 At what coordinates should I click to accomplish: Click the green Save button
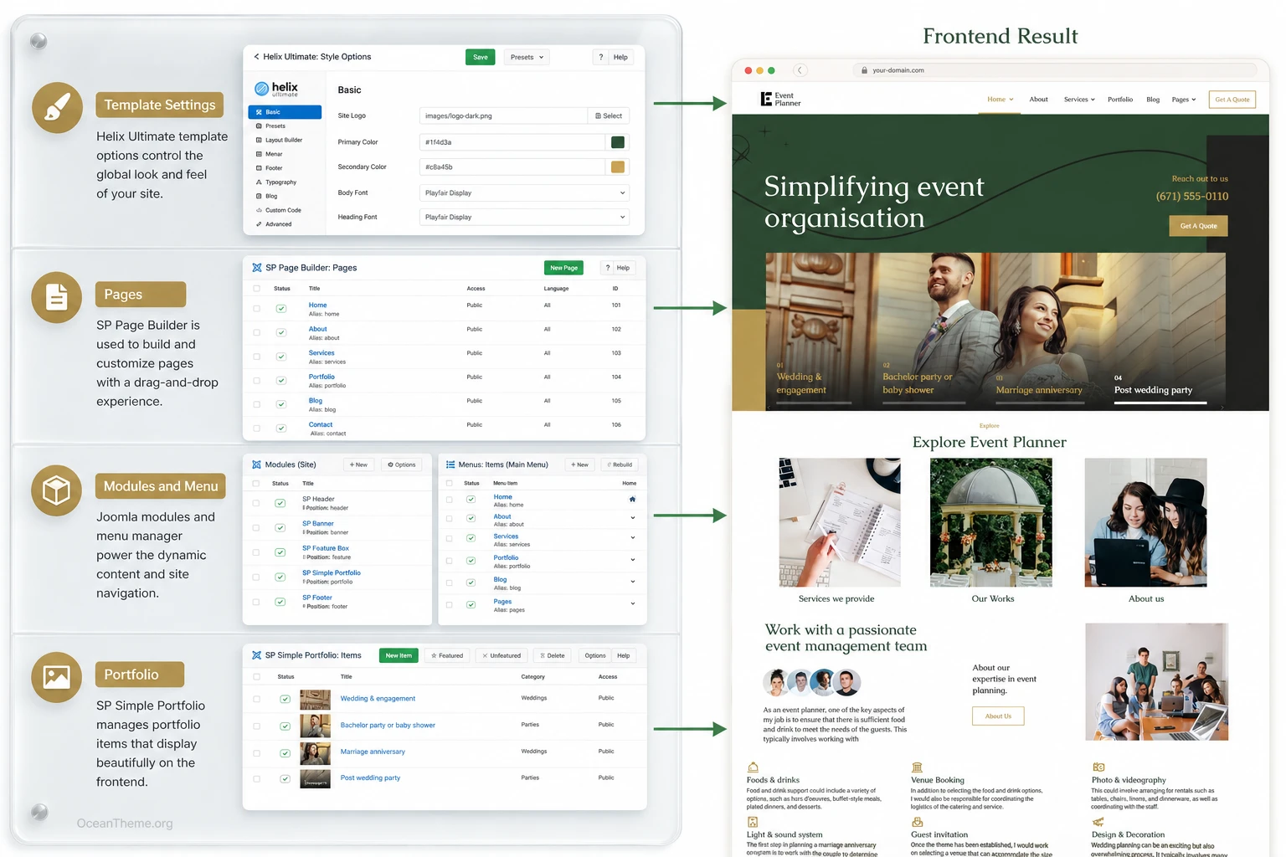(480, 57)
